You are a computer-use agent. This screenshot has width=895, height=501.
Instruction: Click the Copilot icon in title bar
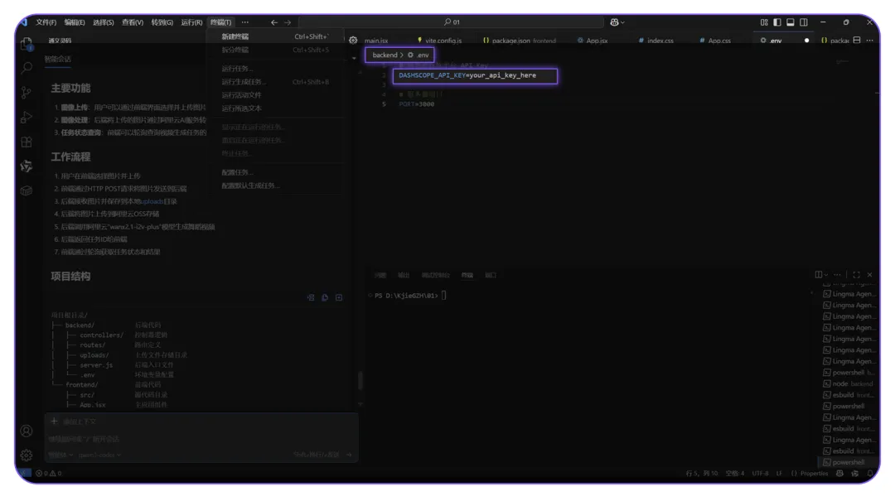click(x=614, y=22)
